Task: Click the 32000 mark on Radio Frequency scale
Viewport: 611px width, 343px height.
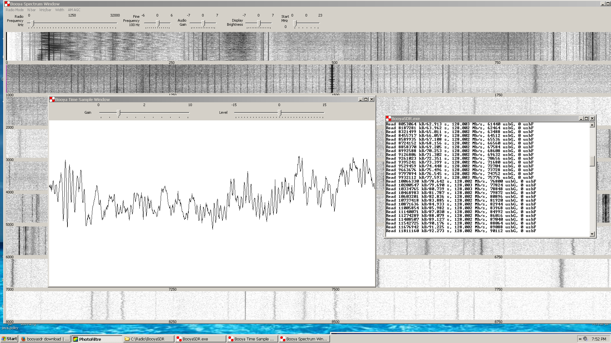Action: click(x=115, y=15)
